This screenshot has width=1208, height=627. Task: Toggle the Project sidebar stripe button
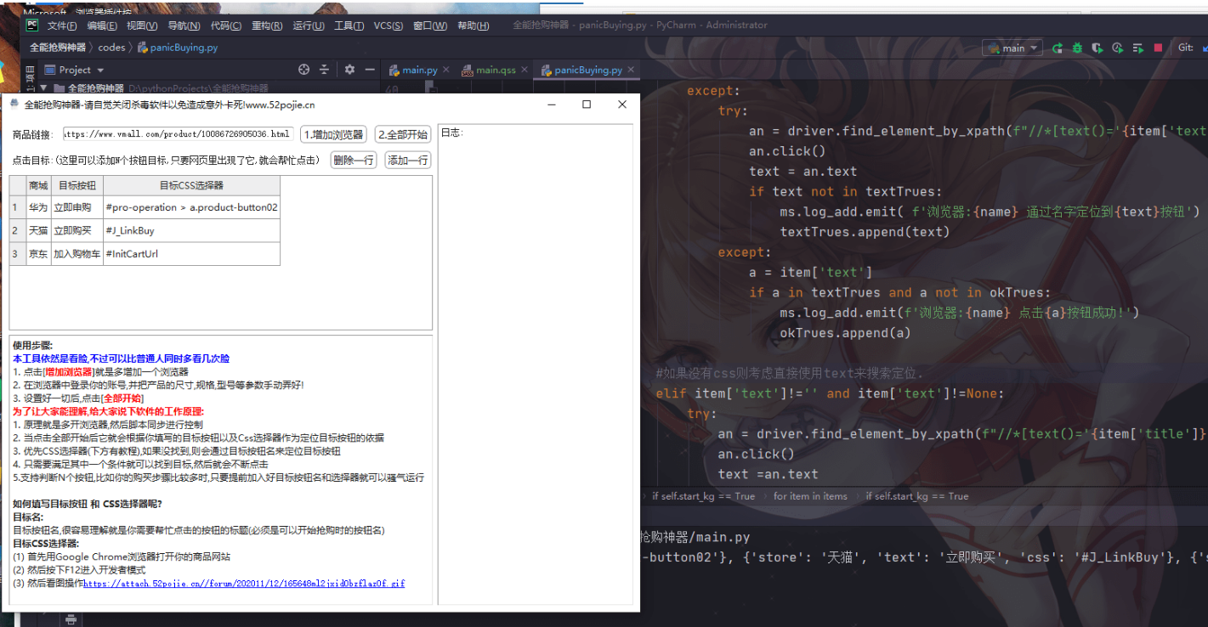pos(31,76)
